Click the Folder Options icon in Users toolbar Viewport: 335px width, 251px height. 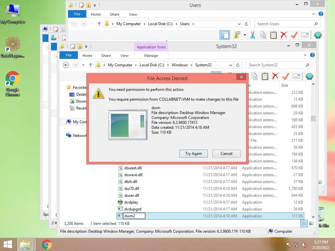(237, 35)
